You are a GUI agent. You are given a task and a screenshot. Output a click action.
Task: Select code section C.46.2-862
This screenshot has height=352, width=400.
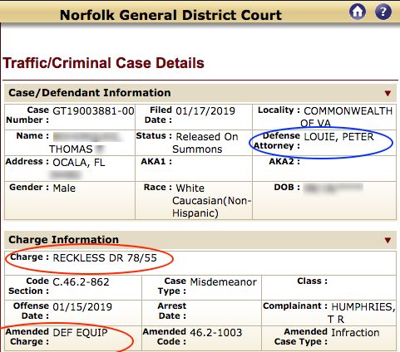pyautogui.click(x=81, y=282)
